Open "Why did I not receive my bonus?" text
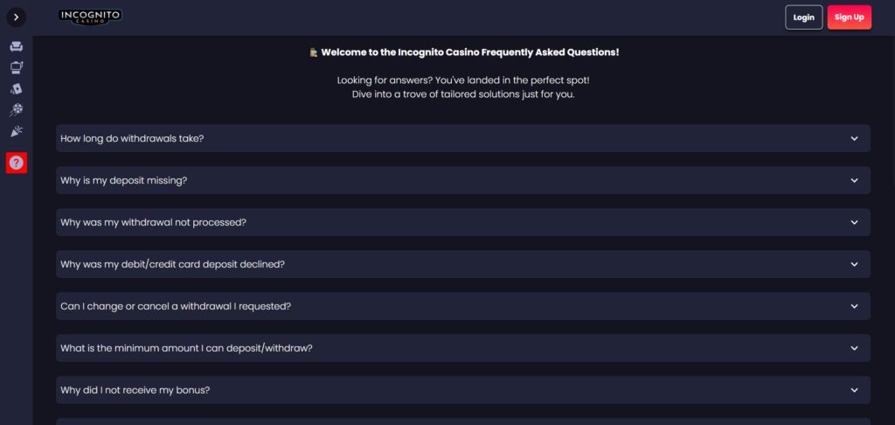The image size is (895, 425). coord(135,390)
